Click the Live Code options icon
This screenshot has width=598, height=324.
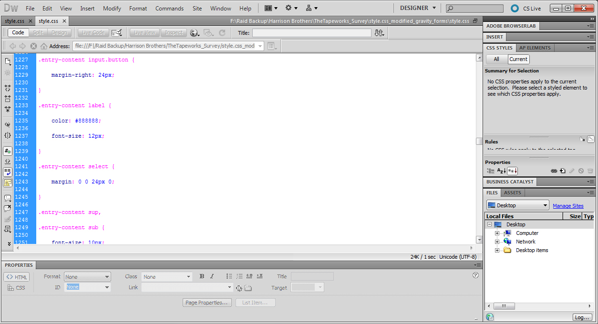(116, 33)
